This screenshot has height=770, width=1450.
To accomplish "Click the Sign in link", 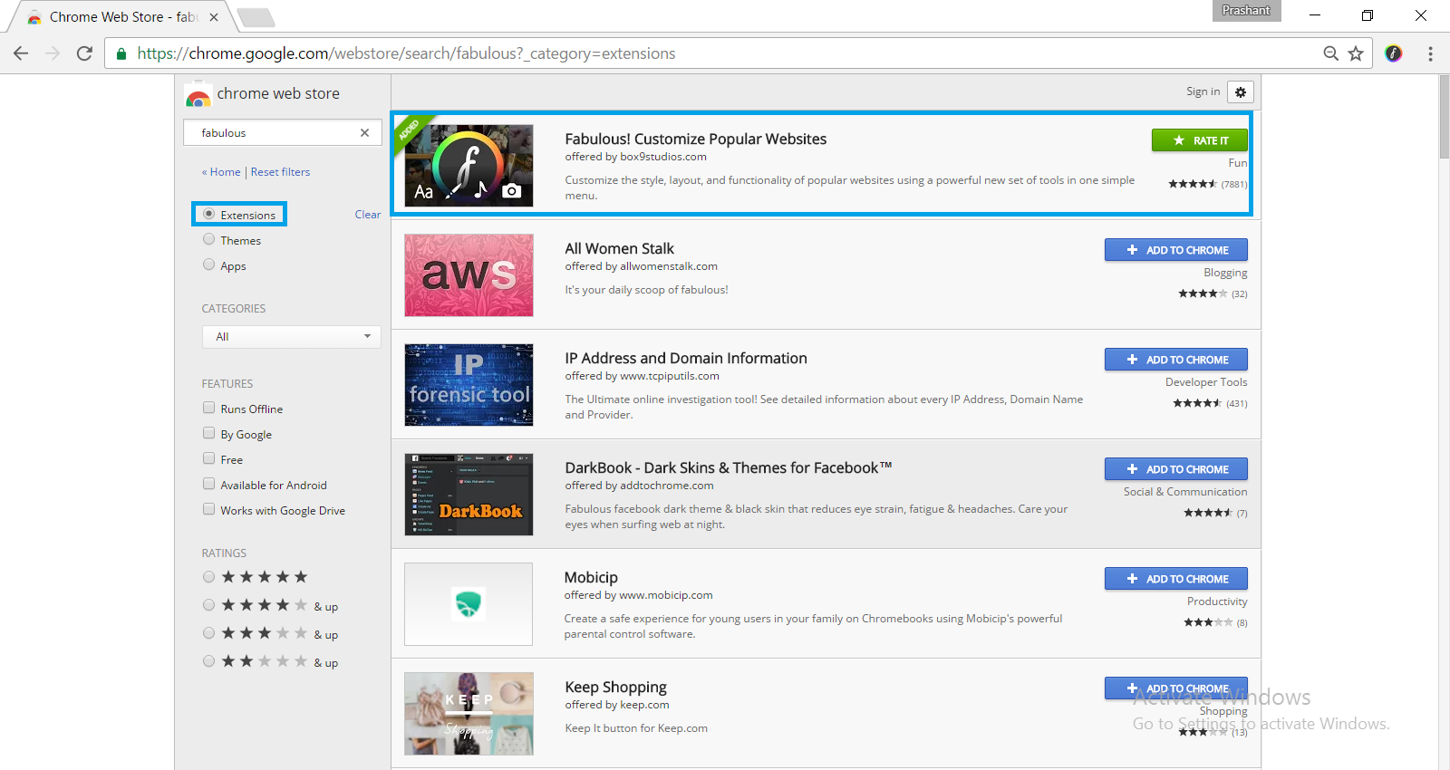I will (x=1203, y=91).
